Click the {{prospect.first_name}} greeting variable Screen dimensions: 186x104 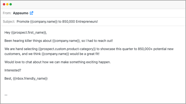coord(29,33)
